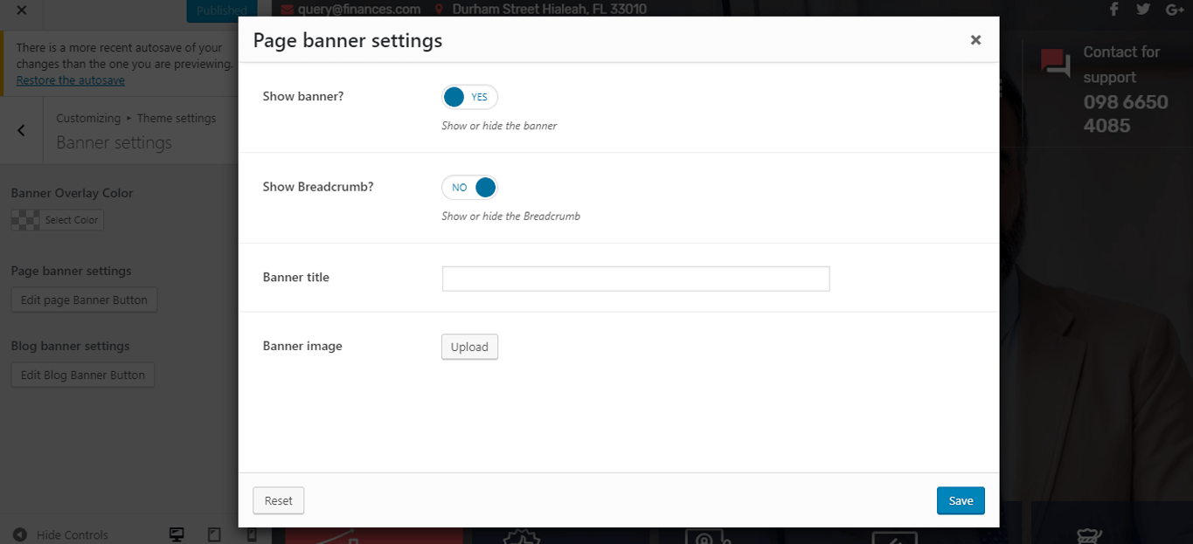Click the 'Page banner settings' dialog title
Screen dimensions: 1193x544
point(348,40)
